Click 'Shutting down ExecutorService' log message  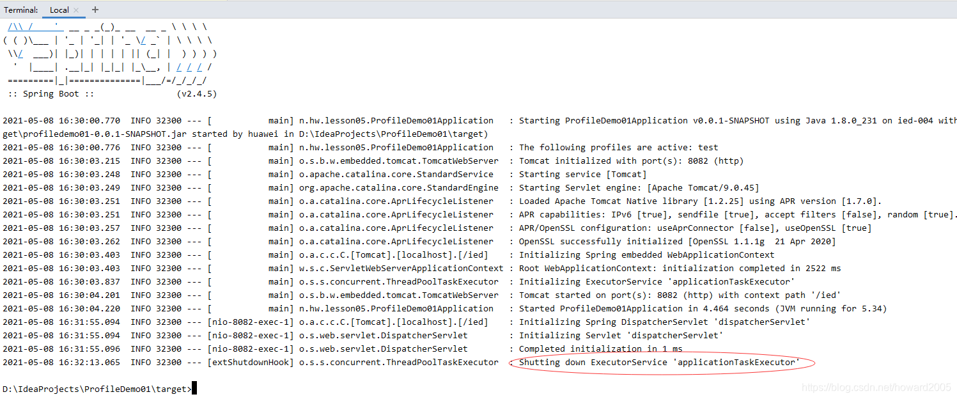click(660, 363)
